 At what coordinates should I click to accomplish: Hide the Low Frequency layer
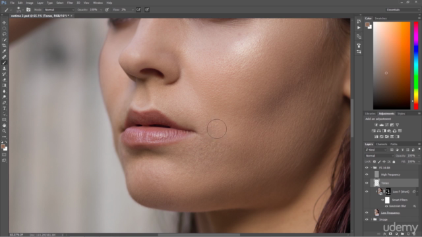point(367,213)
